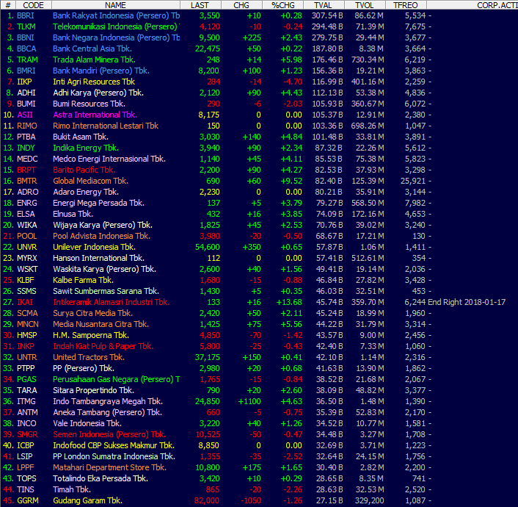Select stock code PTPP
The height and width of the screenshot is (507, 518).
(x=26, y=368)
